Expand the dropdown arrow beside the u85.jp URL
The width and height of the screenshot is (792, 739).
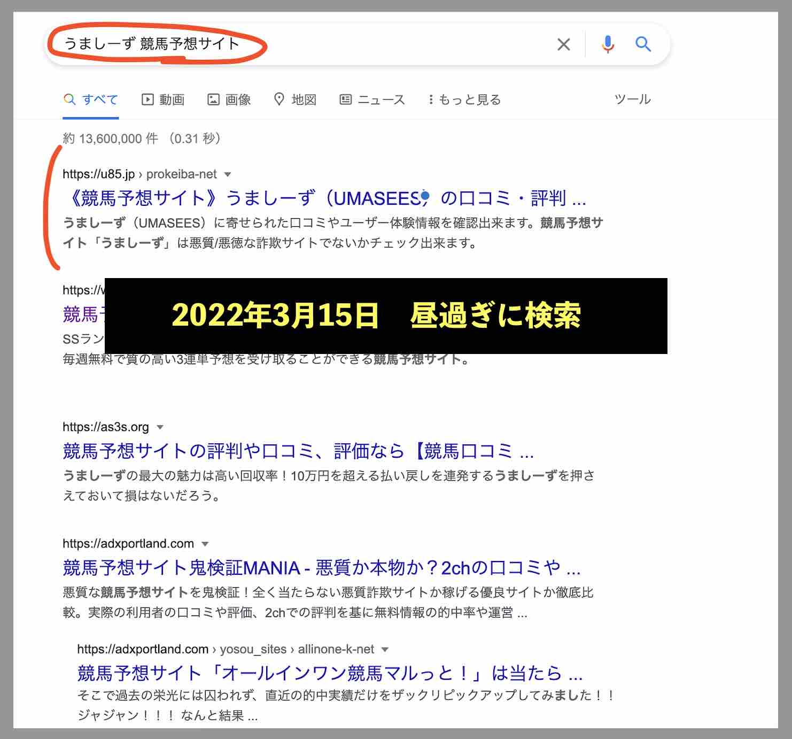pyautogui.click(x=228, y=174)
